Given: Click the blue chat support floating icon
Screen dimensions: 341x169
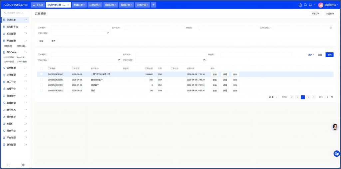Looking at the screenshot, I should (337, 153).
